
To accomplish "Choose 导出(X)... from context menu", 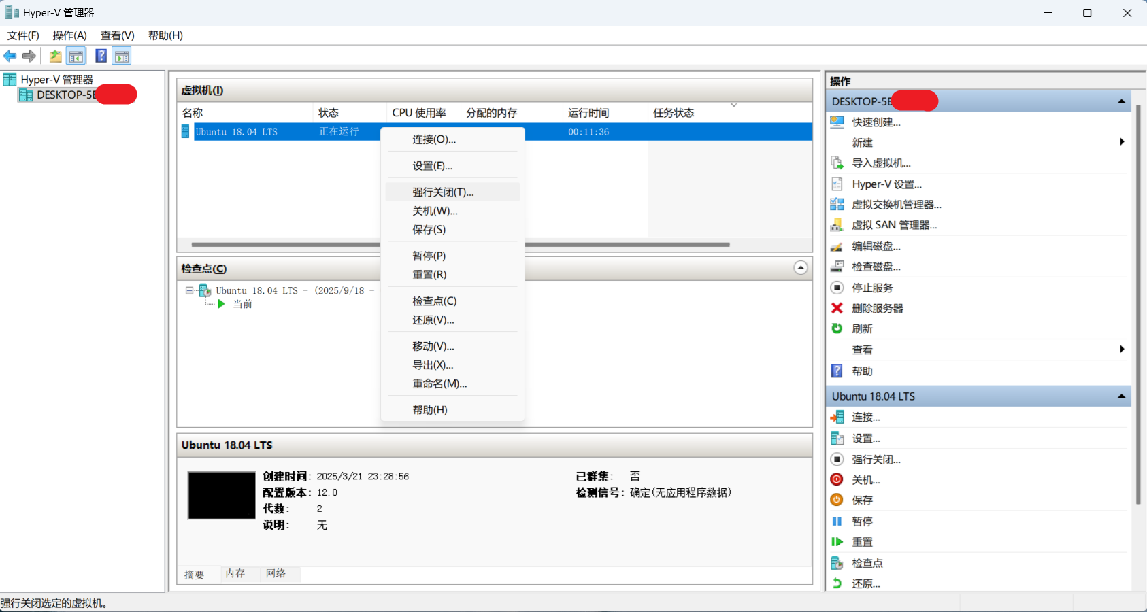I will 452,365.
